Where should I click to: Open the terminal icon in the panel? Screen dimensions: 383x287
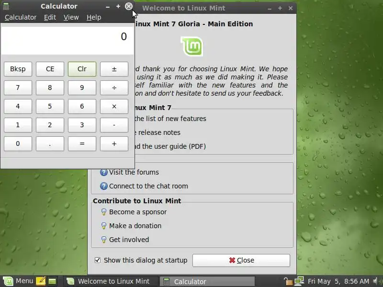click(x=52, y=281)
